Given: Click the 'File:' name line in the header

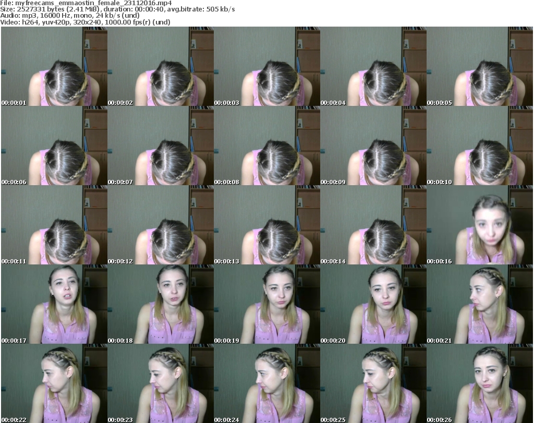Looking at the screenshot, I should (x=86, y=3).
